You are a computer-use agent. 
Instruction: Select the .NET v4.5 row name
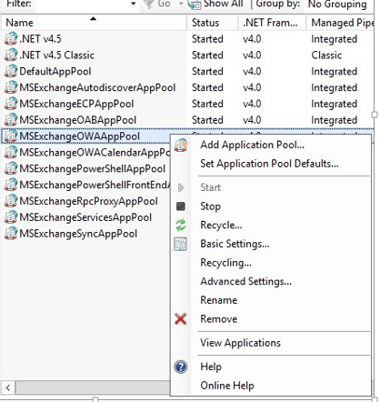(40, 39)
